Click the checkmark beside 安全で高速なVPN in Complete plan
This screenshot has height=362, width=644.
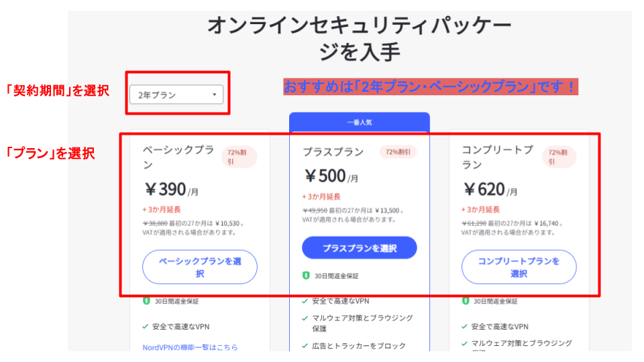[x=464, y=326]
